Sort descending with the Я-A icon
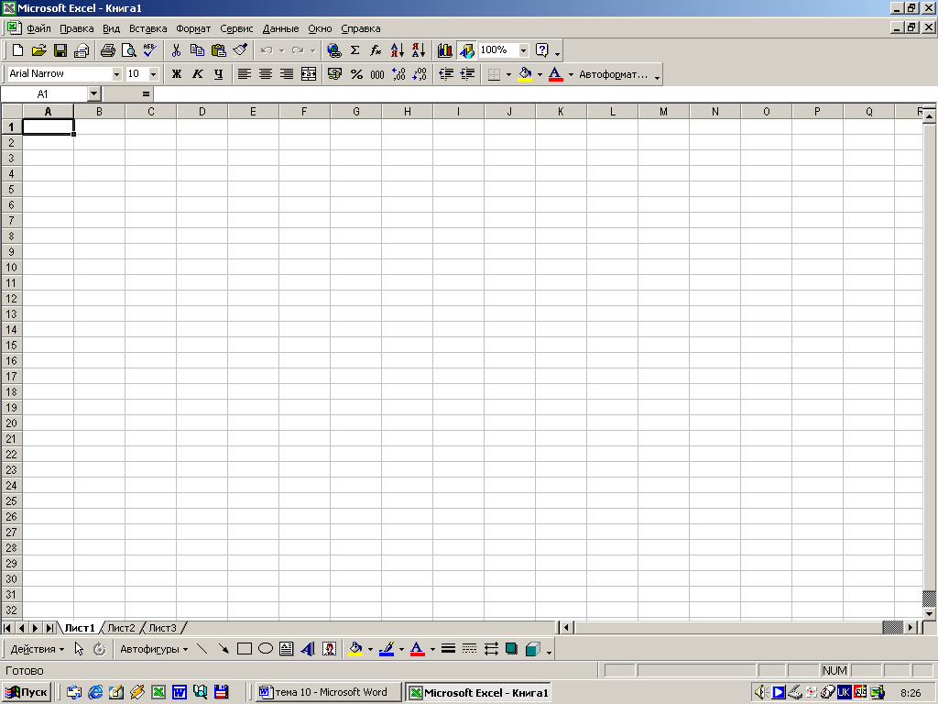This screenshot has height=704, width=938. [x=419, y=50]
